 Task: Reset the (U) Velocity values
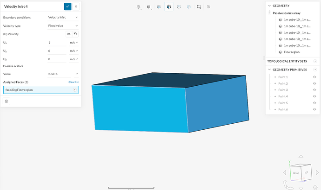click(75, 34)
